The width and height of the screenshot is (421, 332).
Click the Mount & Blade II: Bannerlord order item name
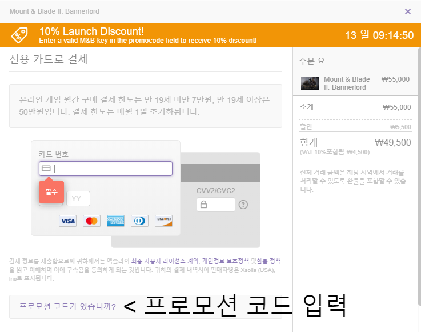[x=347, y=83]
